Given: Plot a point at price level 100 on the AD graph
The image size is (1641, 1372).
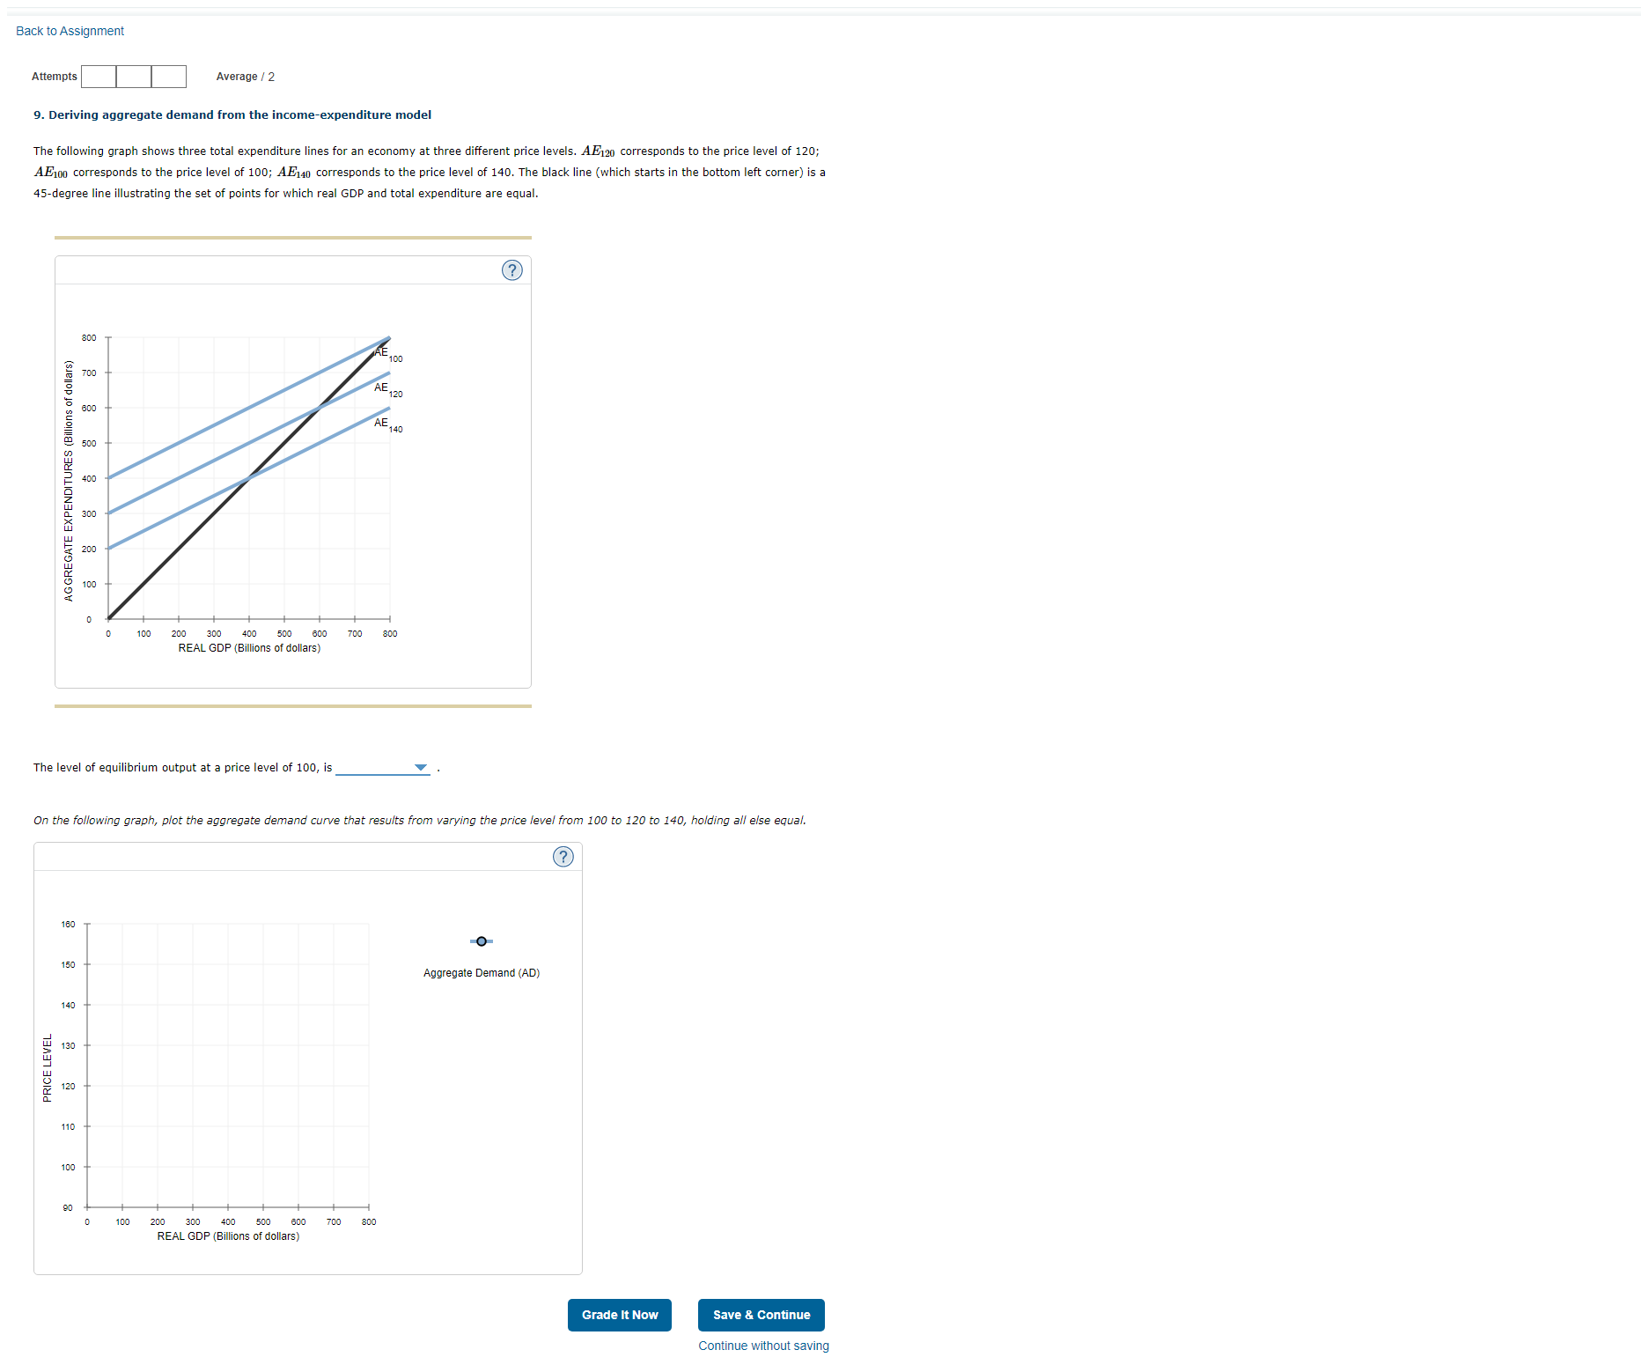Looking at the screenshot, I should (x=369, y=1167).
